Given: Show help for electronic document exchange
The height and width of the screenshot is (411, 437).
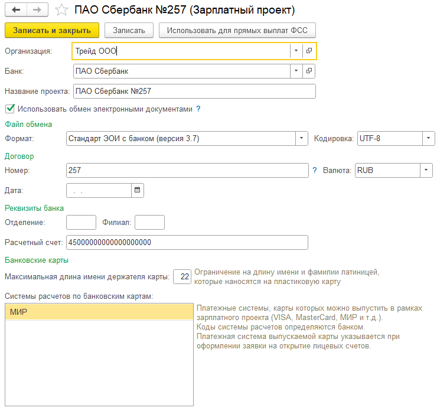Looking at the screenshot, I should pos(198,109).
